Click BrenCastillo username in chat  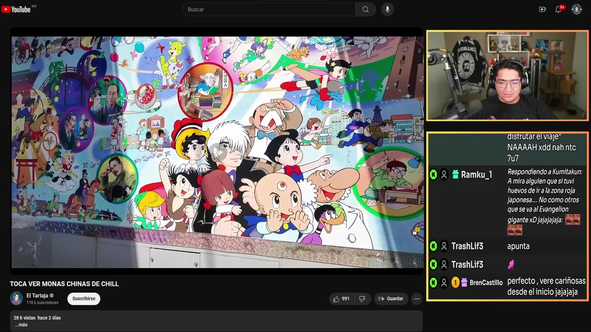tap(486, 283)
